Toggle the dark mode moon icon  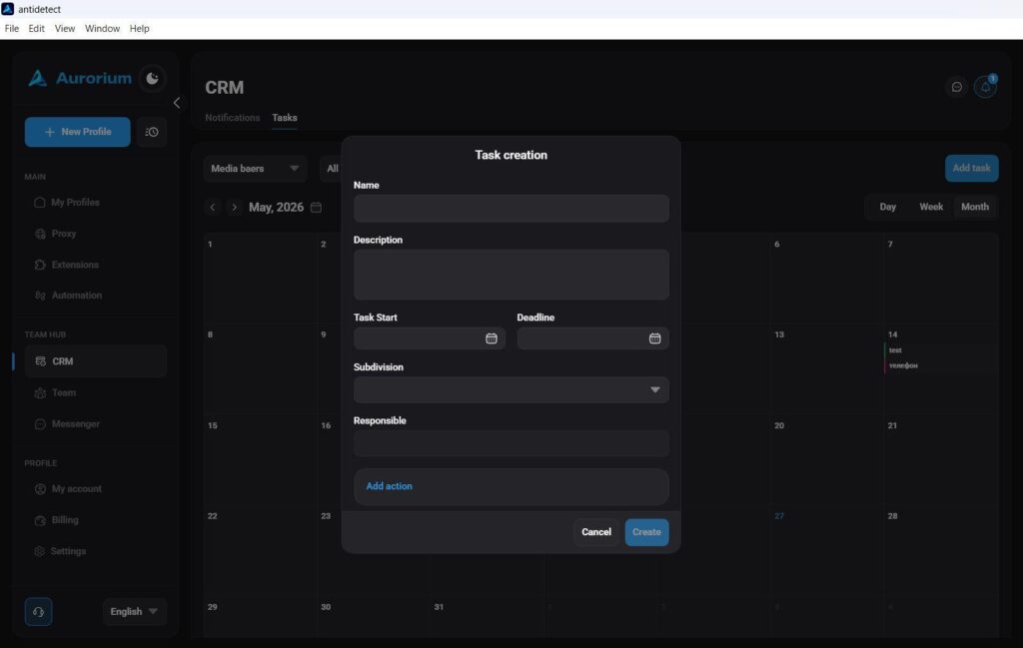click(152, 78)
